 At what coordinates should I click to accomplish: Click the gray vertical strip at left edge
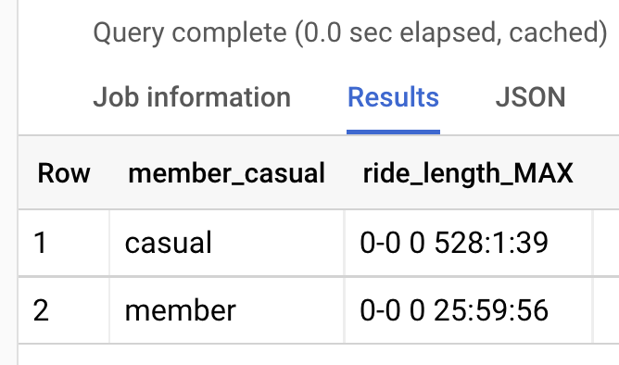tap(8, 182)
